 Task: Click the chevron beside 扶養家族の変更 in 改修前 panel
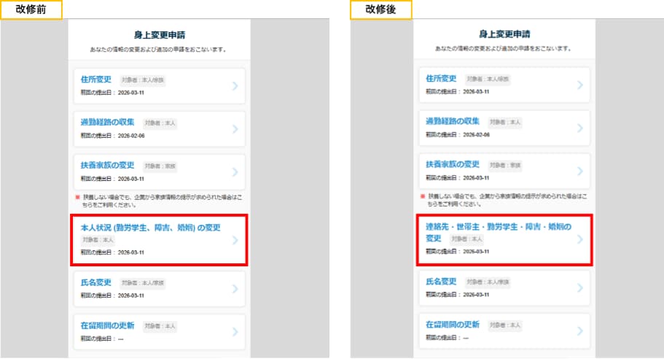pyautogui.click(x=235, y=172)
